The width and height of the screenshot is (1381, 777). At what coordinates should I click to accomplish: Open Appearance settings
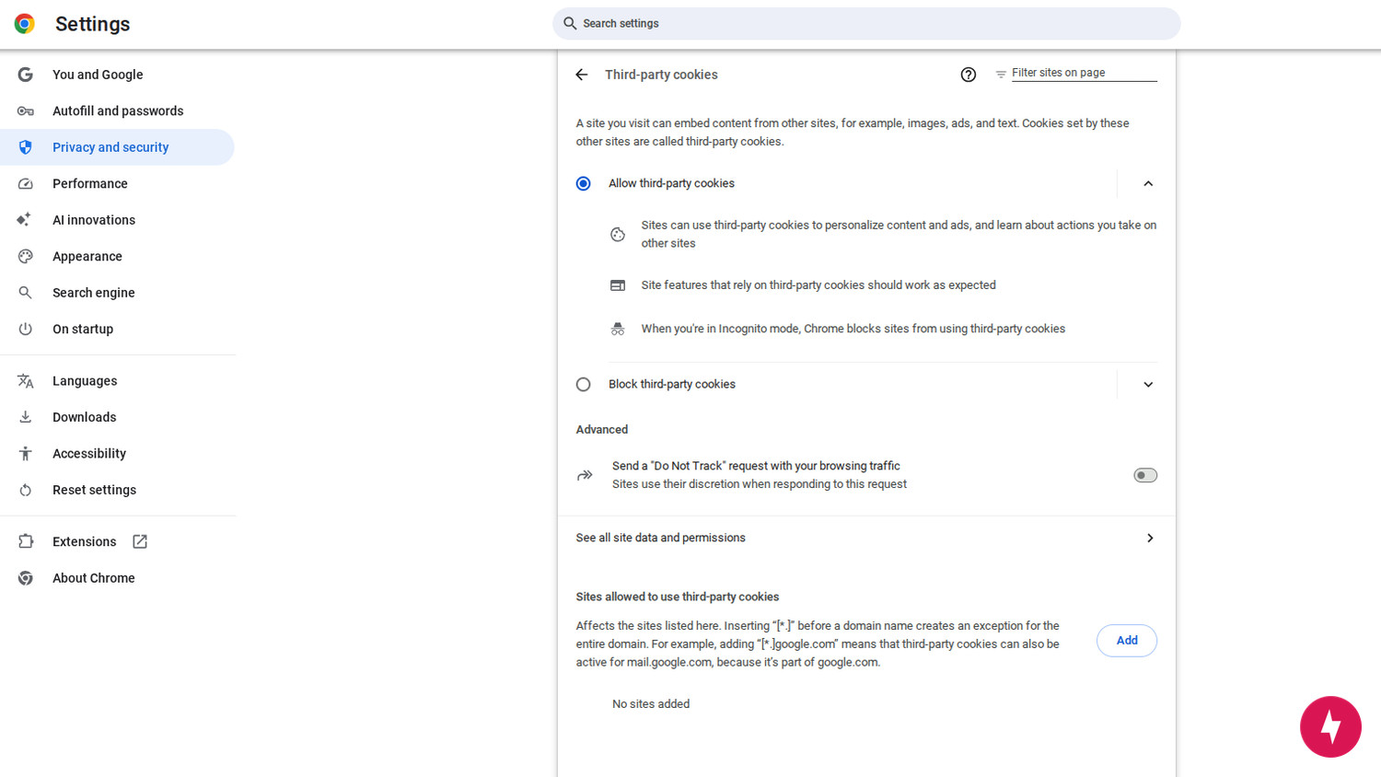pyautogui.click(x=117, y=257)
